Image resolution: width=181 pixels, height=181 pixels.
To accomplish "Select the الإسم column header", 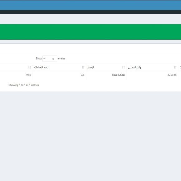I will coord(91,67).
